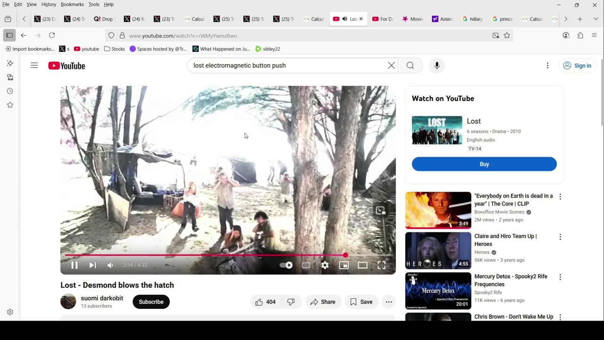
Task: Toggle the autoplay switch in the player
Action: tap(286, 265)
